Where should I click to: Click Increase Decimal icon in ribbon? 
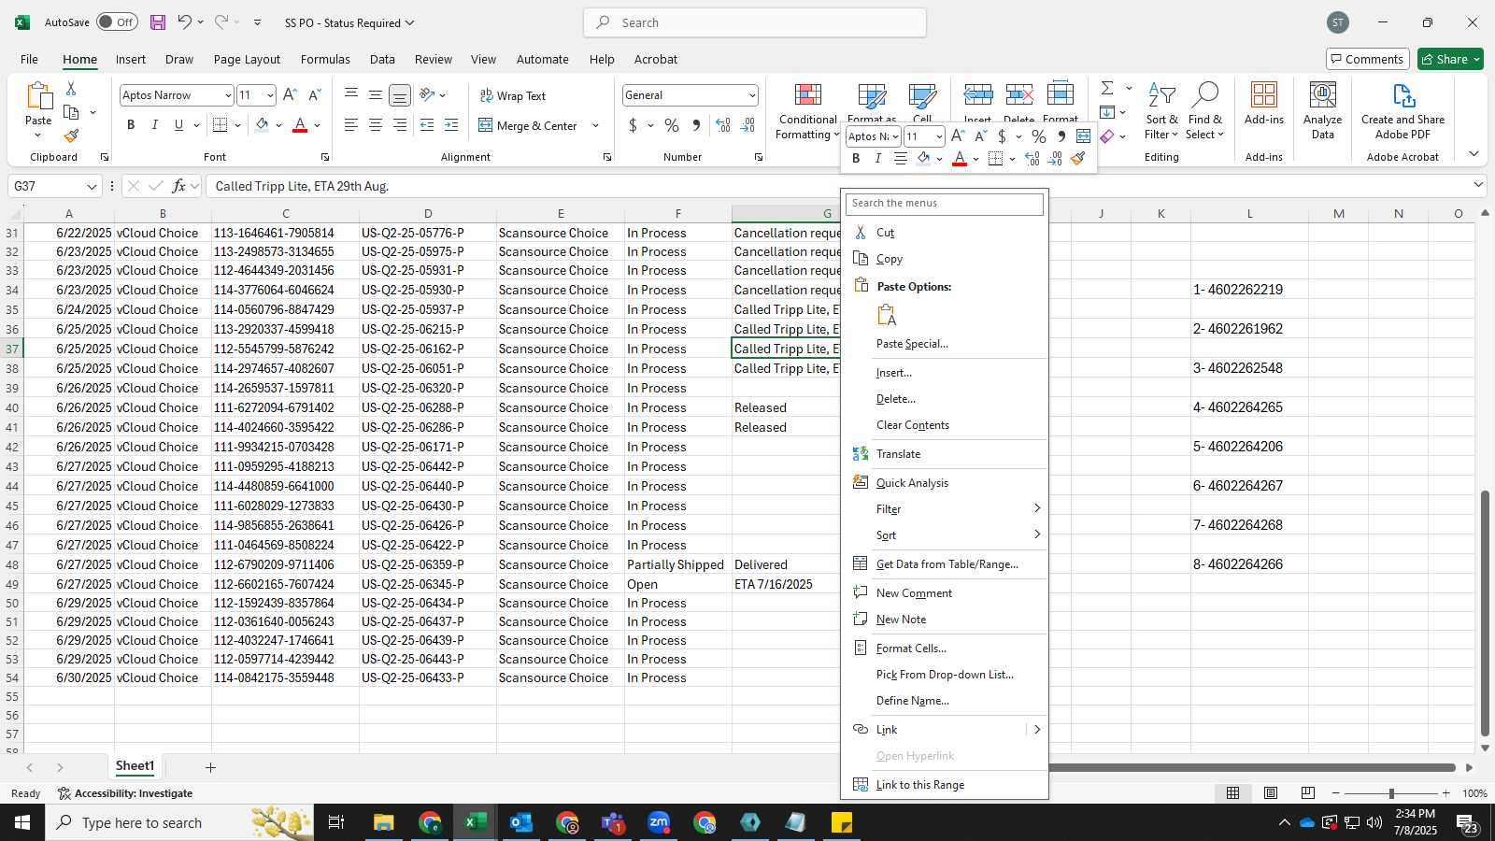point(722,125)
